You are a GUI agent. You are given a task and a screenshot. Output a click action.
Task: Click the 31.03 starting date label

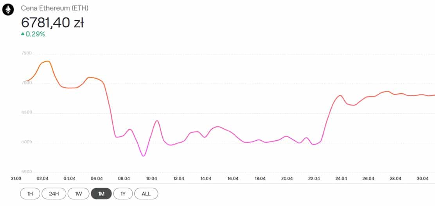16,179
